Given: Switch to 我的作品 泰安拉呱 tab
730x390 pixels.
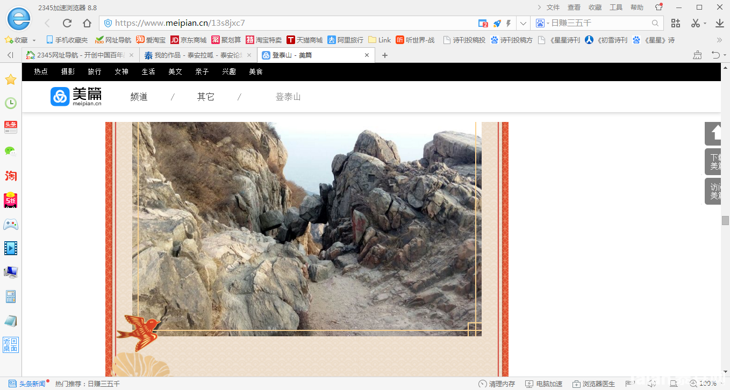Looking at the screenshot, I should [197, 55].
